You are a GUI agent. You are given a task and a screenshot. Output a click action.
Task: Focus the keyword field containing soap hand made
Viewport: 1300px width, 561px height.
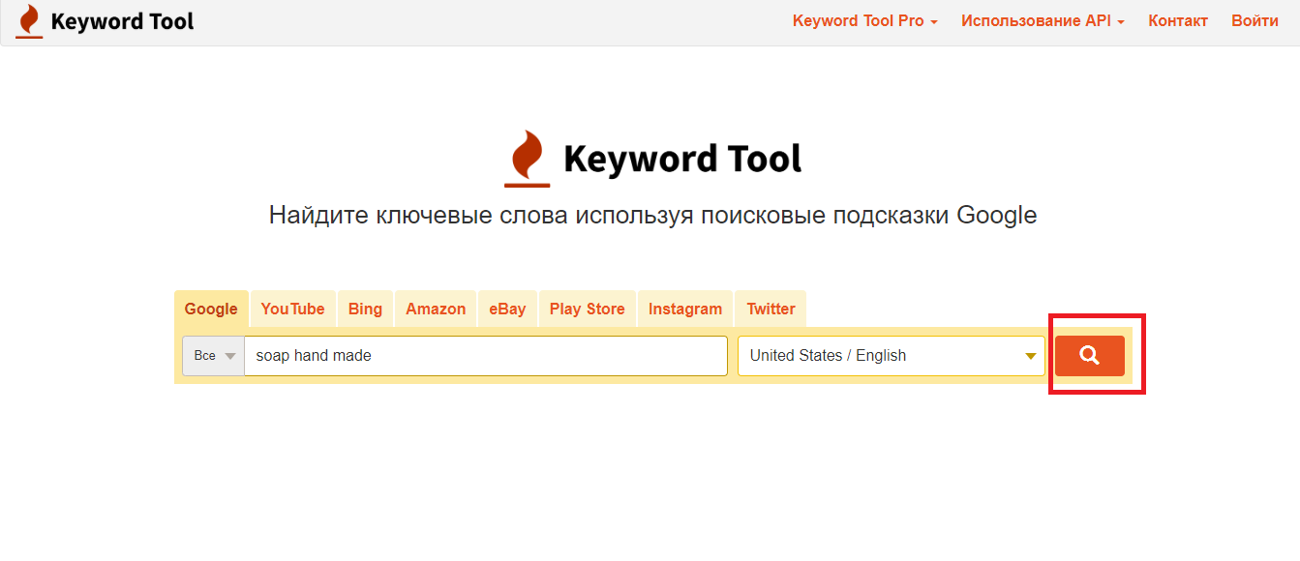[485, 356]
